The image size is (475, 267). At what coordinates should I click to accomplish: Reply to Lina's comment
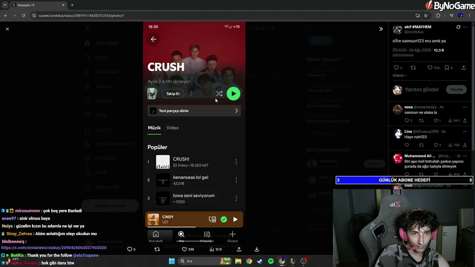point(407,145)
